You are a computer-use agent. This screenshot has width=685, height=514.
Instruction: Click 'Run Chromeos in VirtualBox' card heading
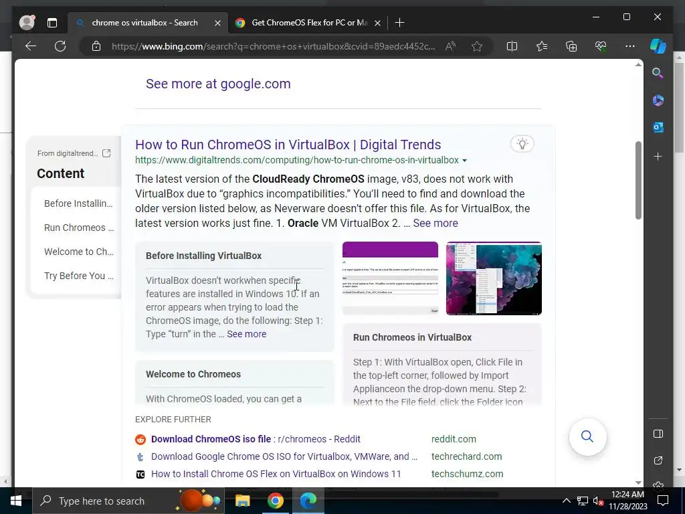[412, 337]
